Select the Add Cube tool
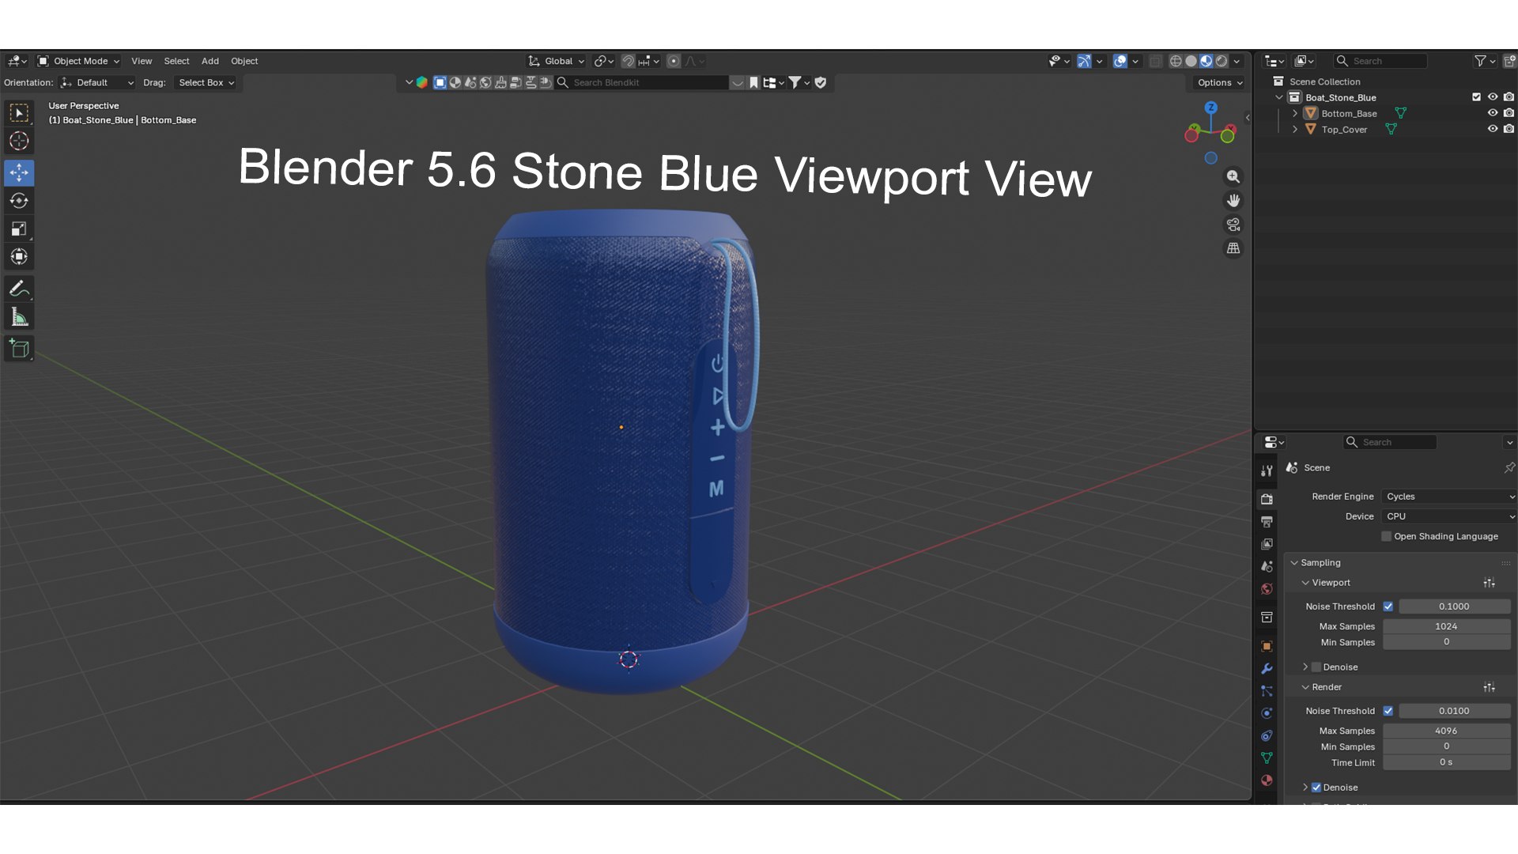Image resolution: width=1518 pixels, height=854 pixels. pyautogui.click(x=19, y=348)
